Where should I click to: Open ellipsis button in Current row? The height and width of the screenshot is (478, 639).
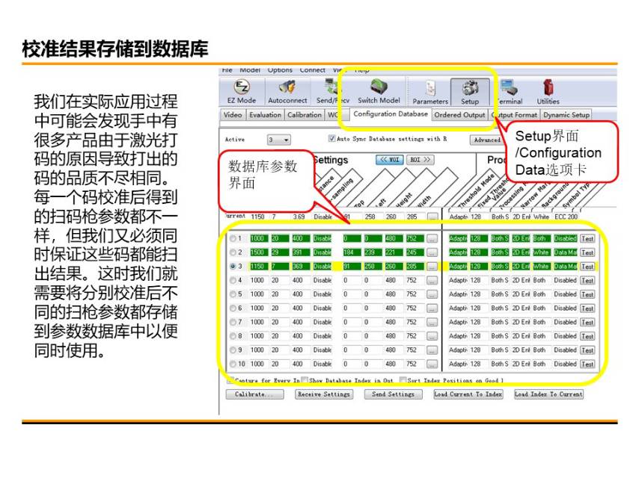(x=432, y=217)
